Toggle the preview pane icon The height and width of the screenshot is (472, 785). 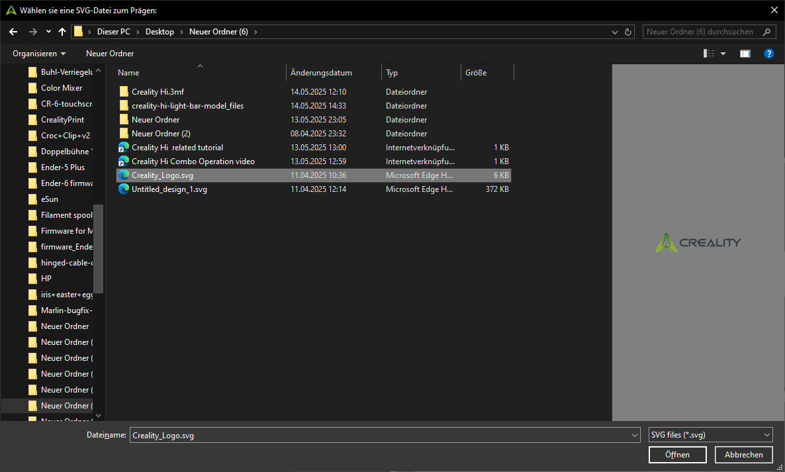point(745,54)
